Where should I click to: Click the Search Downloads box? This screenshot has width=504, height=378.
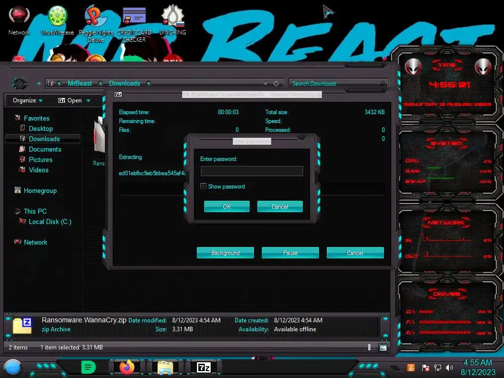point(338,84)
